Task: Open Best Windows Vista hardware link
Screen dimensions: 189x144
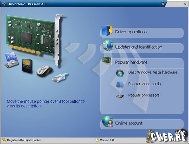Action: point(153,72)
